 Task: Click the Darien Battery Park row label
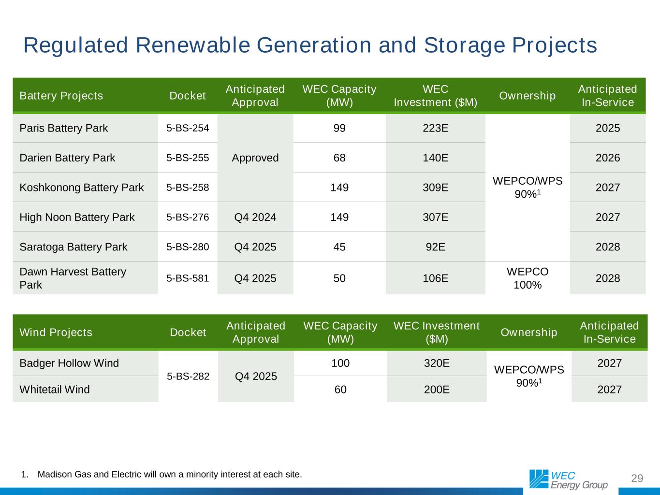(x=67, y=158)
